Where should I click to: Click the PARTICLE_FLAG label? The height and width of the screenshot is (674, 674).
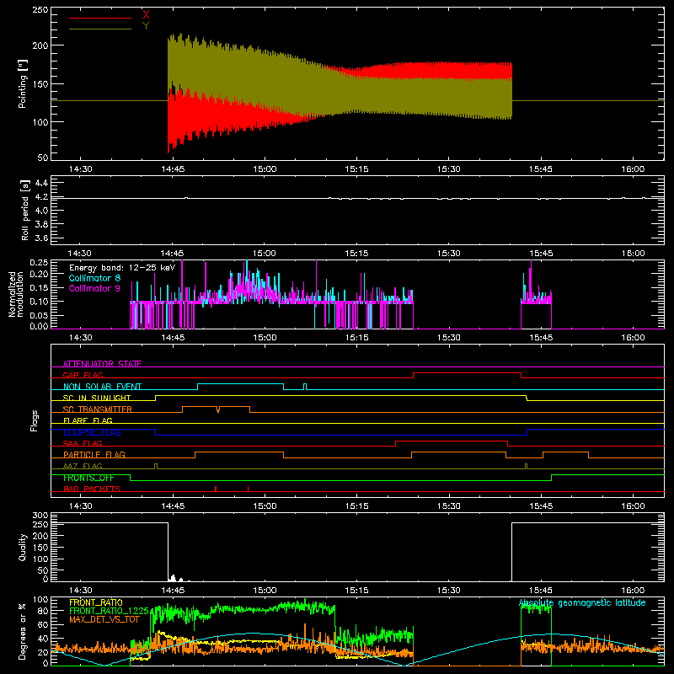tap(94, 454)
